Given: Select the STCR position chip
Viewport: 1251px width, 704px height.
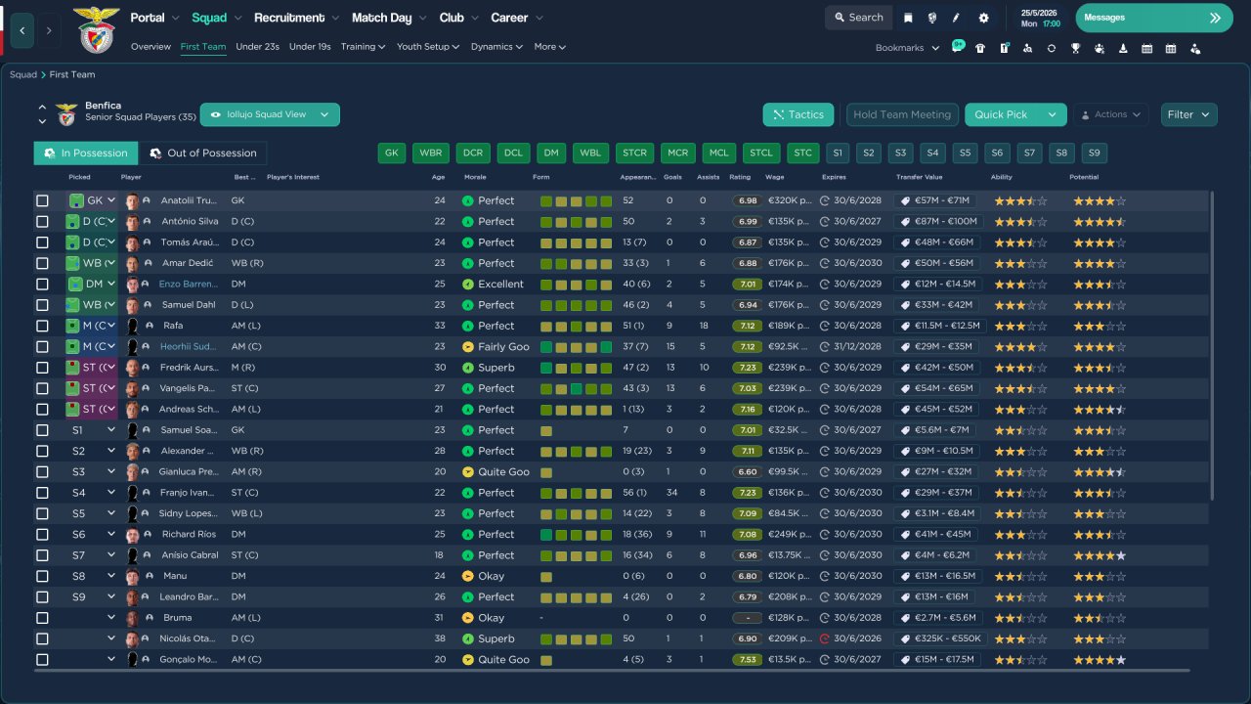Looking at the screenshot, I should [x=634, y=153].
